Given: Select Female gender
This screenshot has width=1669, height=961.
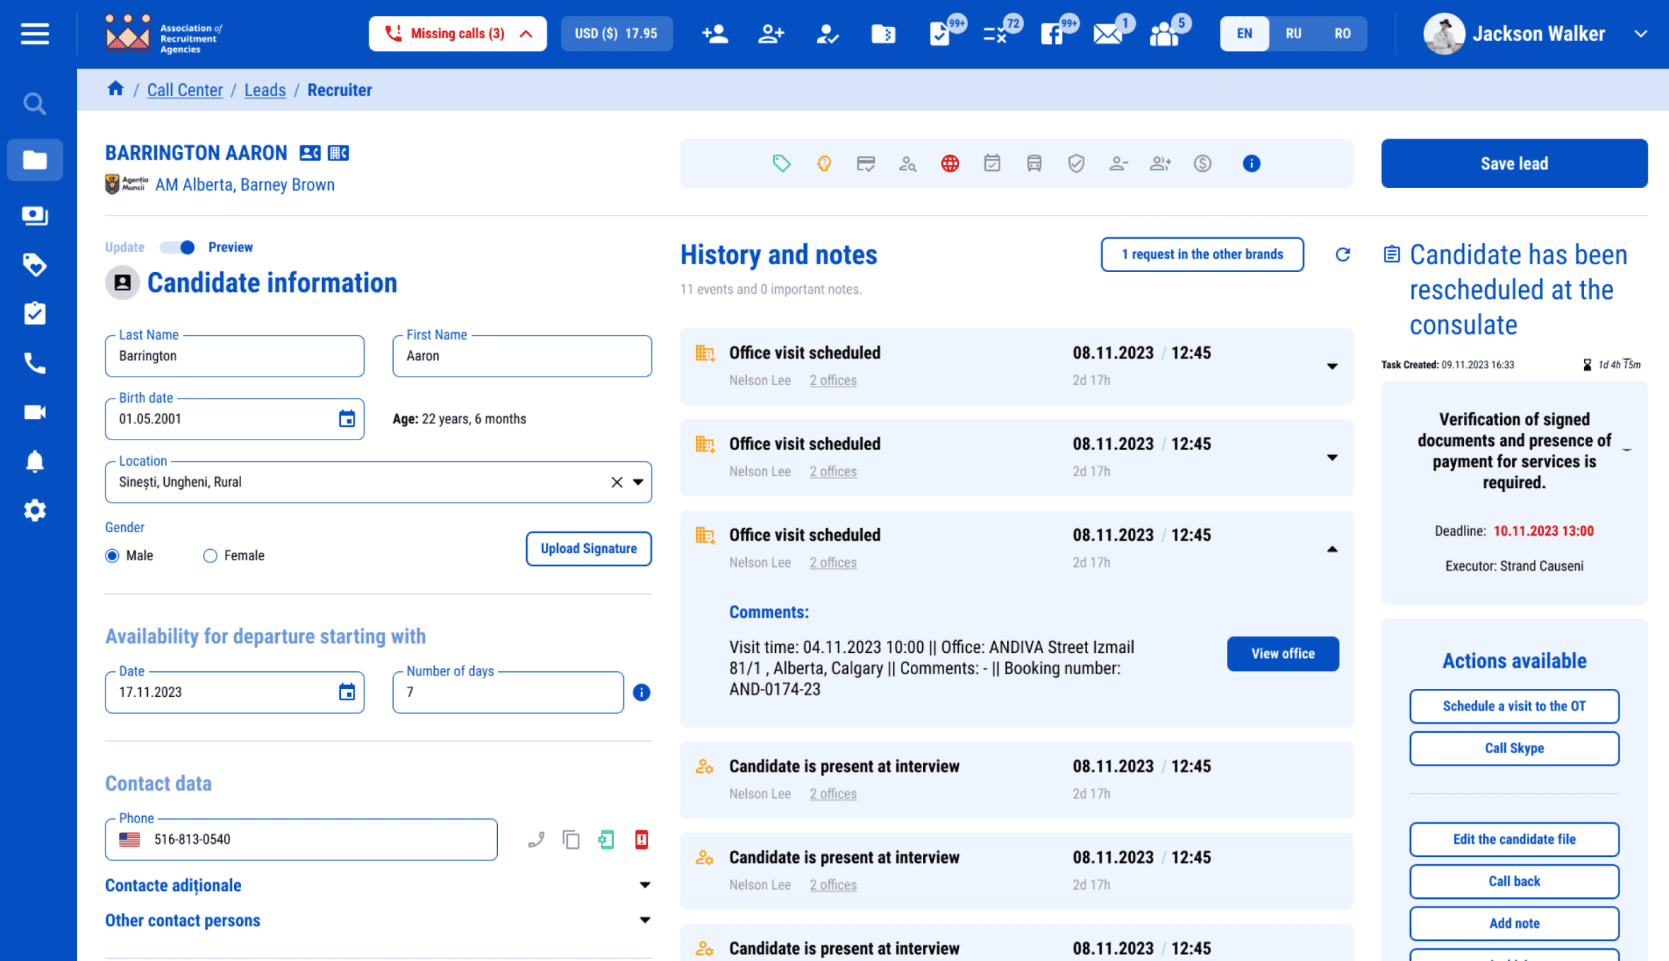Looking at the screenshot, I should (x=210, y=556).
